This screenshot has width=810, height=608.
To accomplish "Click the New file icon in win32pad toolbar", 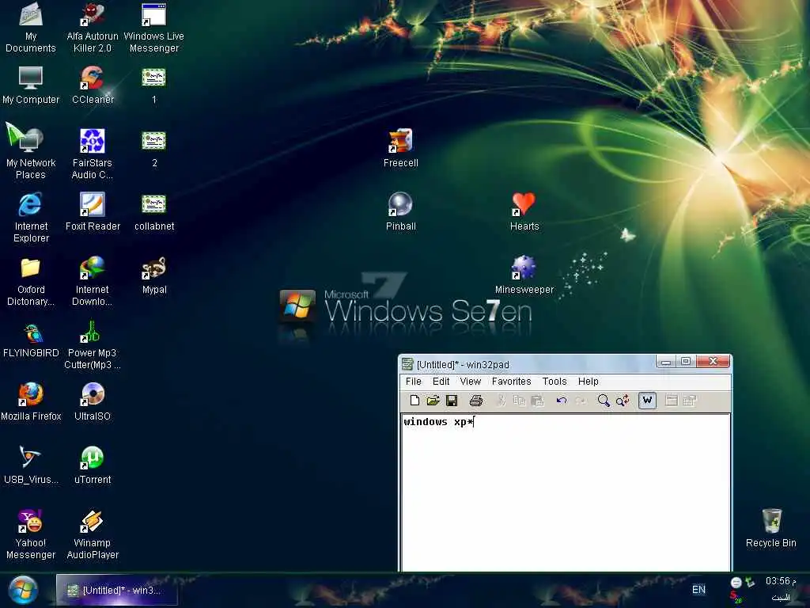I will (414, 400).
